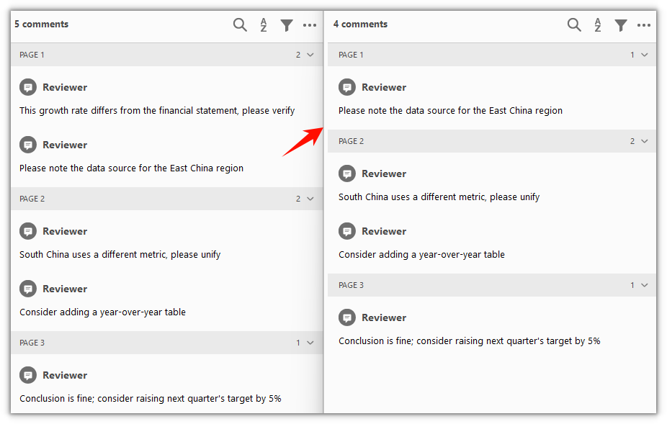667x424 pixels.
Task: Click the '4 comments' count heading
Action: click(x=360, y=24)
